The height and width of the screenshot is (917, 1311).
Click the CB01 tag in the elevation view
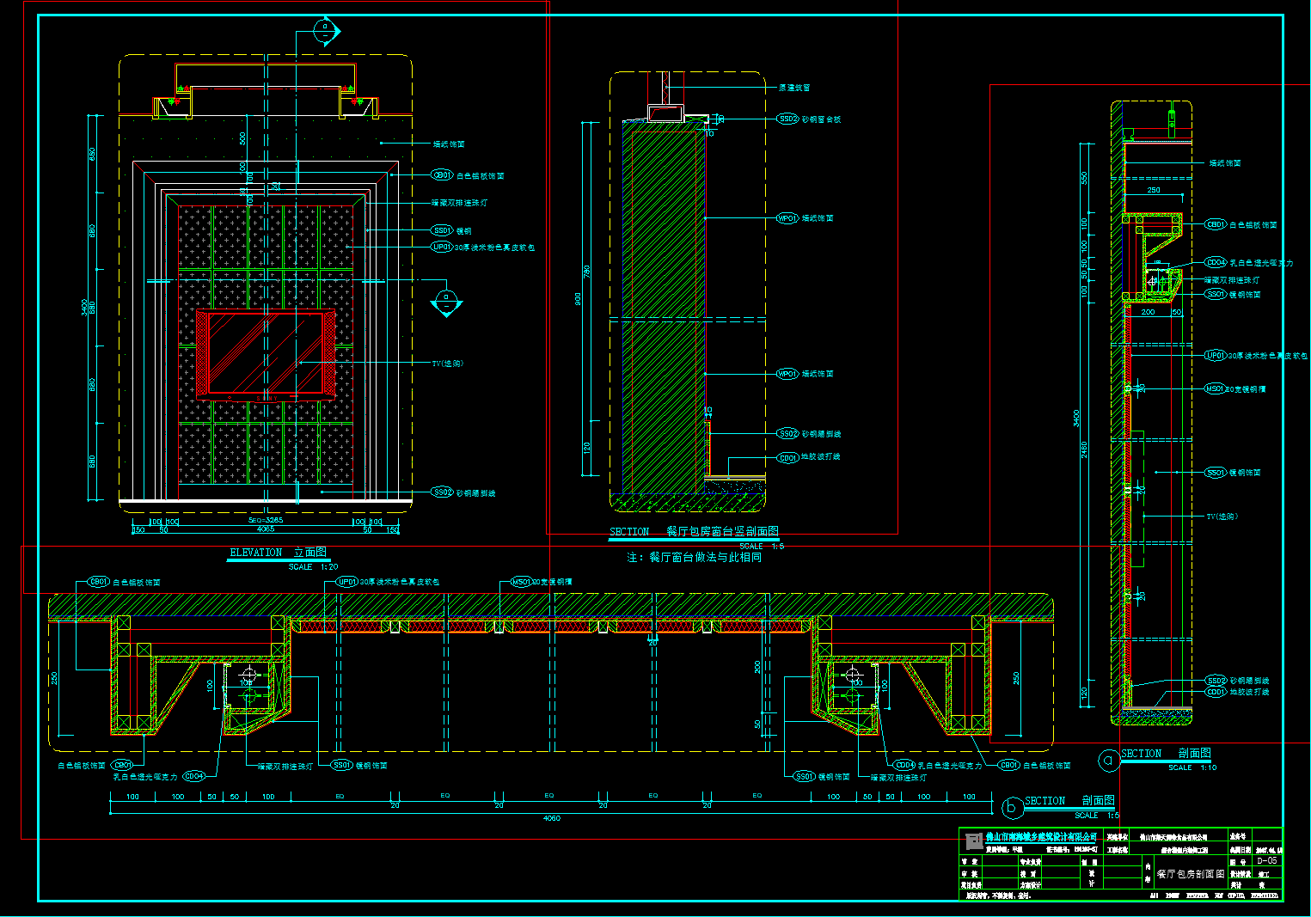(x=442, y=175)
